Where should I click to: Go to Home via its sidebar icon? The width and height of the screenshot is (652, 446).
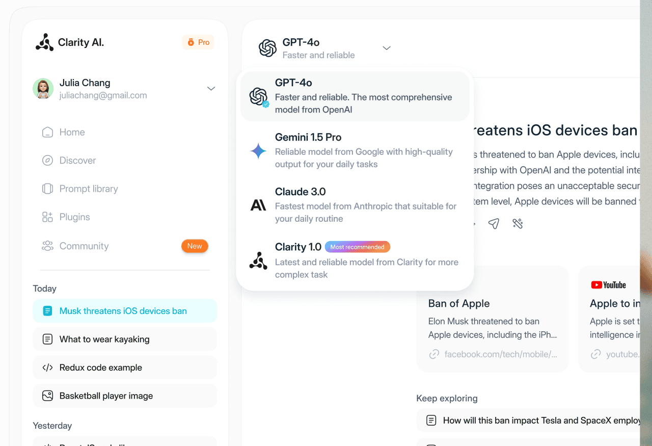(x=47, y=133)
